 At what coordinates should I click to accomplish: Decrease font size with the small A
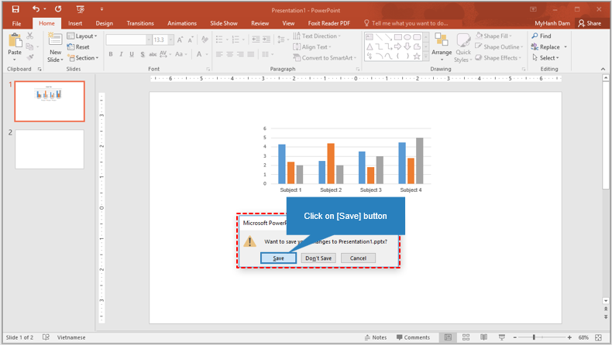point(191,39)
